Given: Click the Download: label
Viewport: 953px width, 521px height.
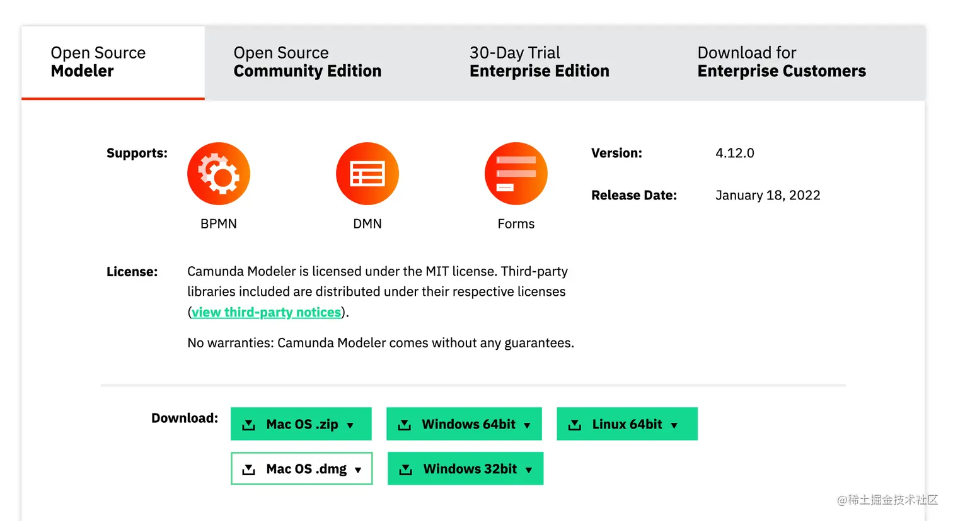Looking at the screenshot, I should (185, 418).
